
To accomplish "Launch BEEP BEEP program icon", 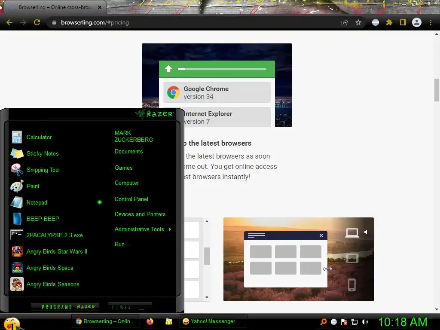I will click(17, 219).
